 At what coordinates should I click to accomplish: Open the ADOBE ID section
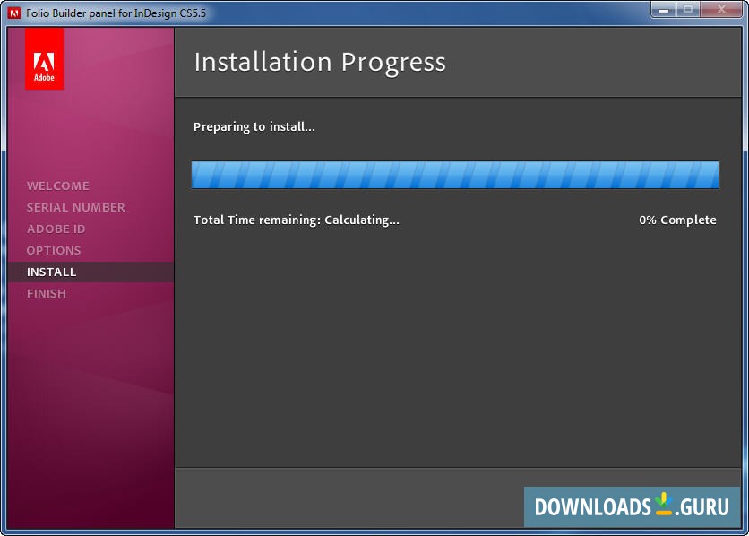click(x=56, y=229)
